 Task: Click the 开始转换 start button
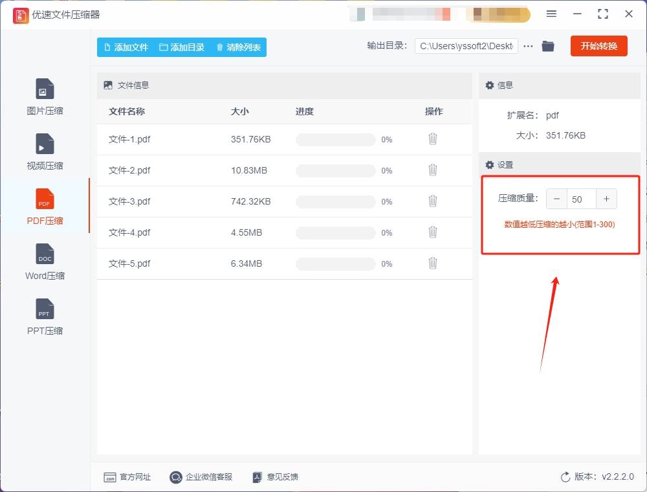(x=598, y=46)
